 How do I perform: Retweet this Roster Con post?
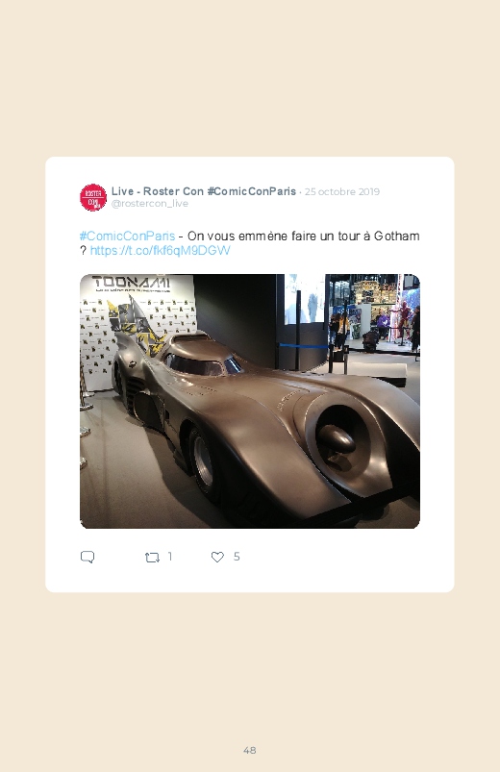[x=152, y=558]
